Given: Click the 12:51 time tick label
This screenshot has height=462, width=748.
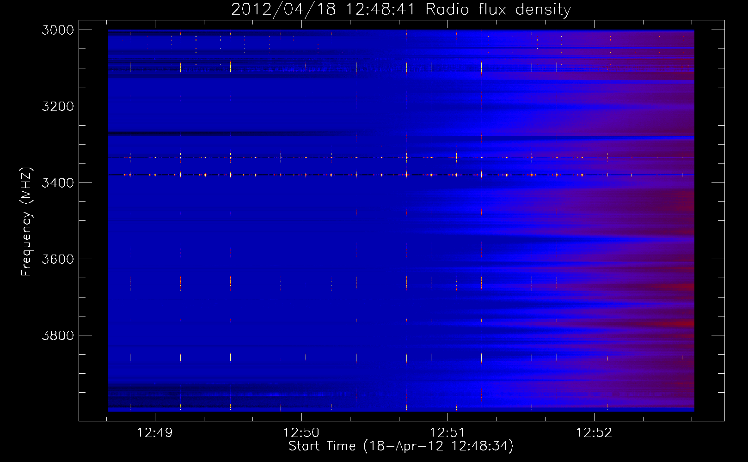Looking at the screenshot, I should pos(448,433).
